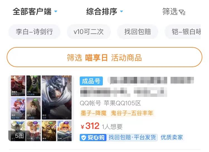This screenshot has height=152, width=209.
Task: Open the listing priced ¥312
Action: (104, 108)
